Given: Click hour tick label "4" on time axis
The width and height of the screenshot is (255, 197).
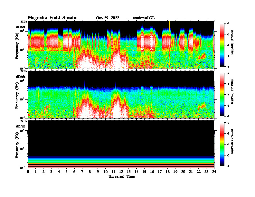Looking at the screenshot, I should pyautogui.click(x=59, y=172).
